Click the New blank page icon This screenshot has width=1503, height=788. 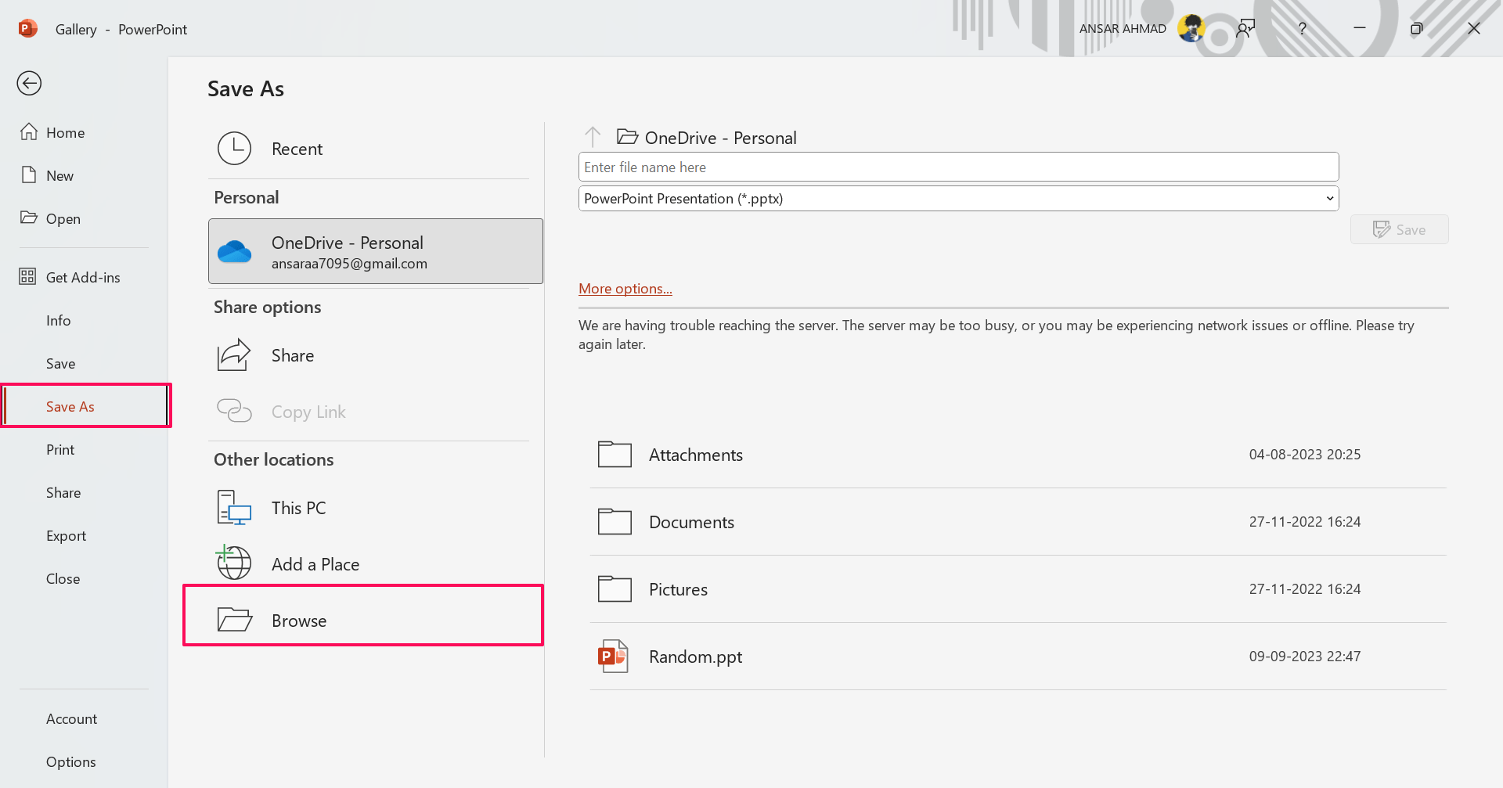[x=29, y=175]
